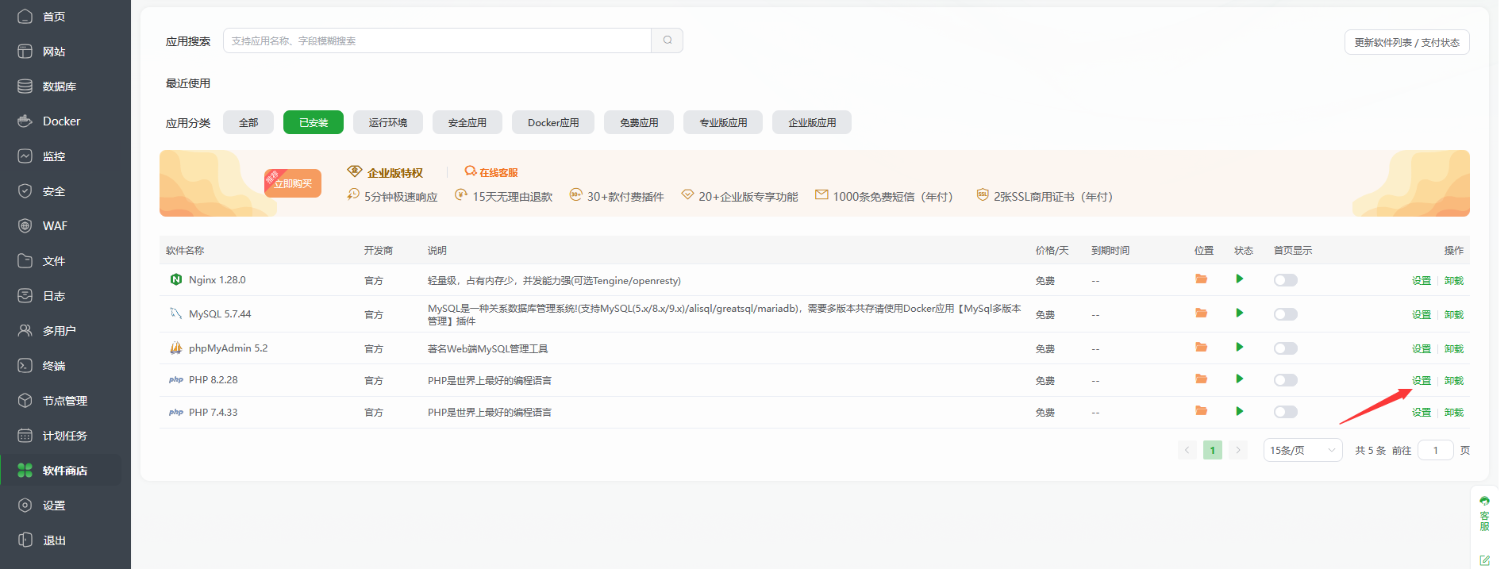This screenshot has height=569, width=1512.
Task: Toggle homepage display for MySQL
Action: pos(1286,314)
